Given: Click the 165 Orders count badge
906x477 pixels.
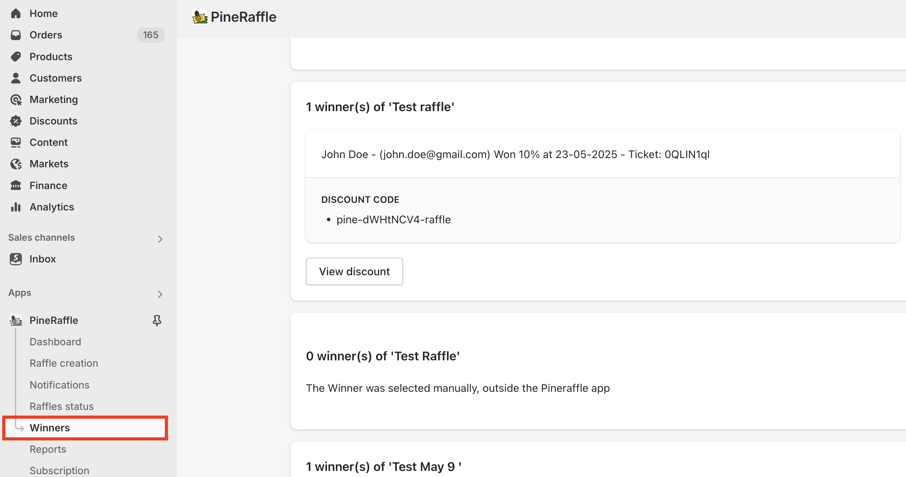Looking at the screenshot, I should pyautogui.click(x=151, y=35).
